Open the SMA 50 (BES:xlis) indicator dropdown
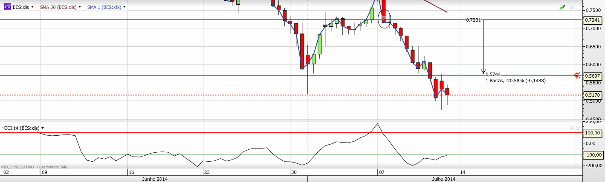Image resolution: width=605 pixels, height=182 pixels. (x=79, y=7)
